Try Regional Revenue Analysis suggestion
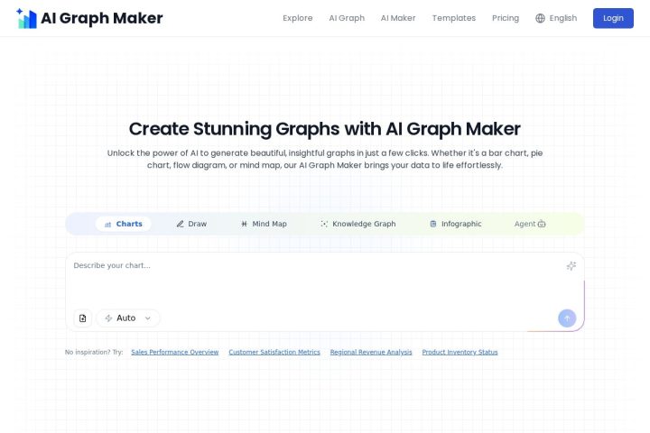 [371, 352]
